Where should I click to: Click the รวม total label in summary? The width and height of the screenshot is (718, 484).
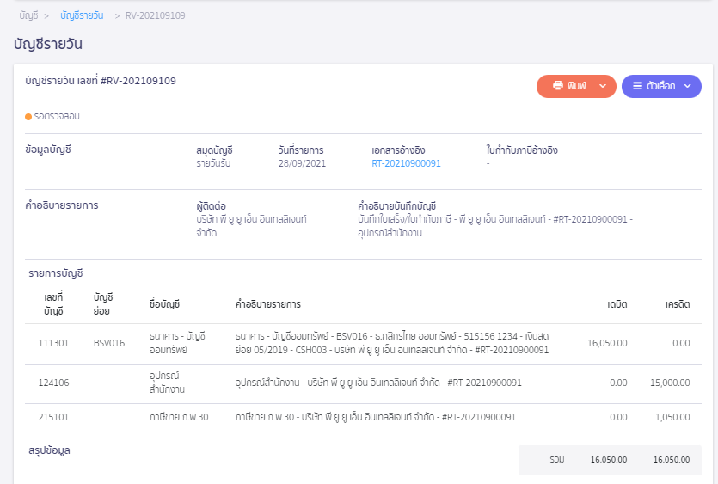(557, 460)
